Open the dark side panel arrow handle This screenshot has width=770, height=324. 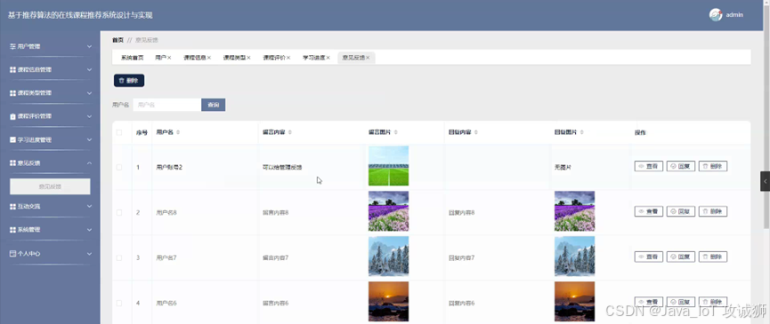click(x=765, y=181)
